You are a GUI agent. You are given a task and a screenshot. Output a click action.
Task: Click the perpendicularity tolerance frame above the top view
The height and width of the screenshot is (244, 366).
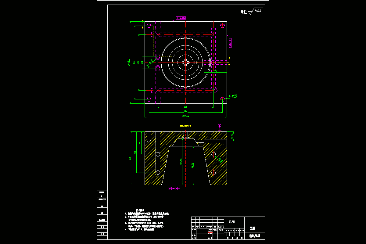[181, 18]
